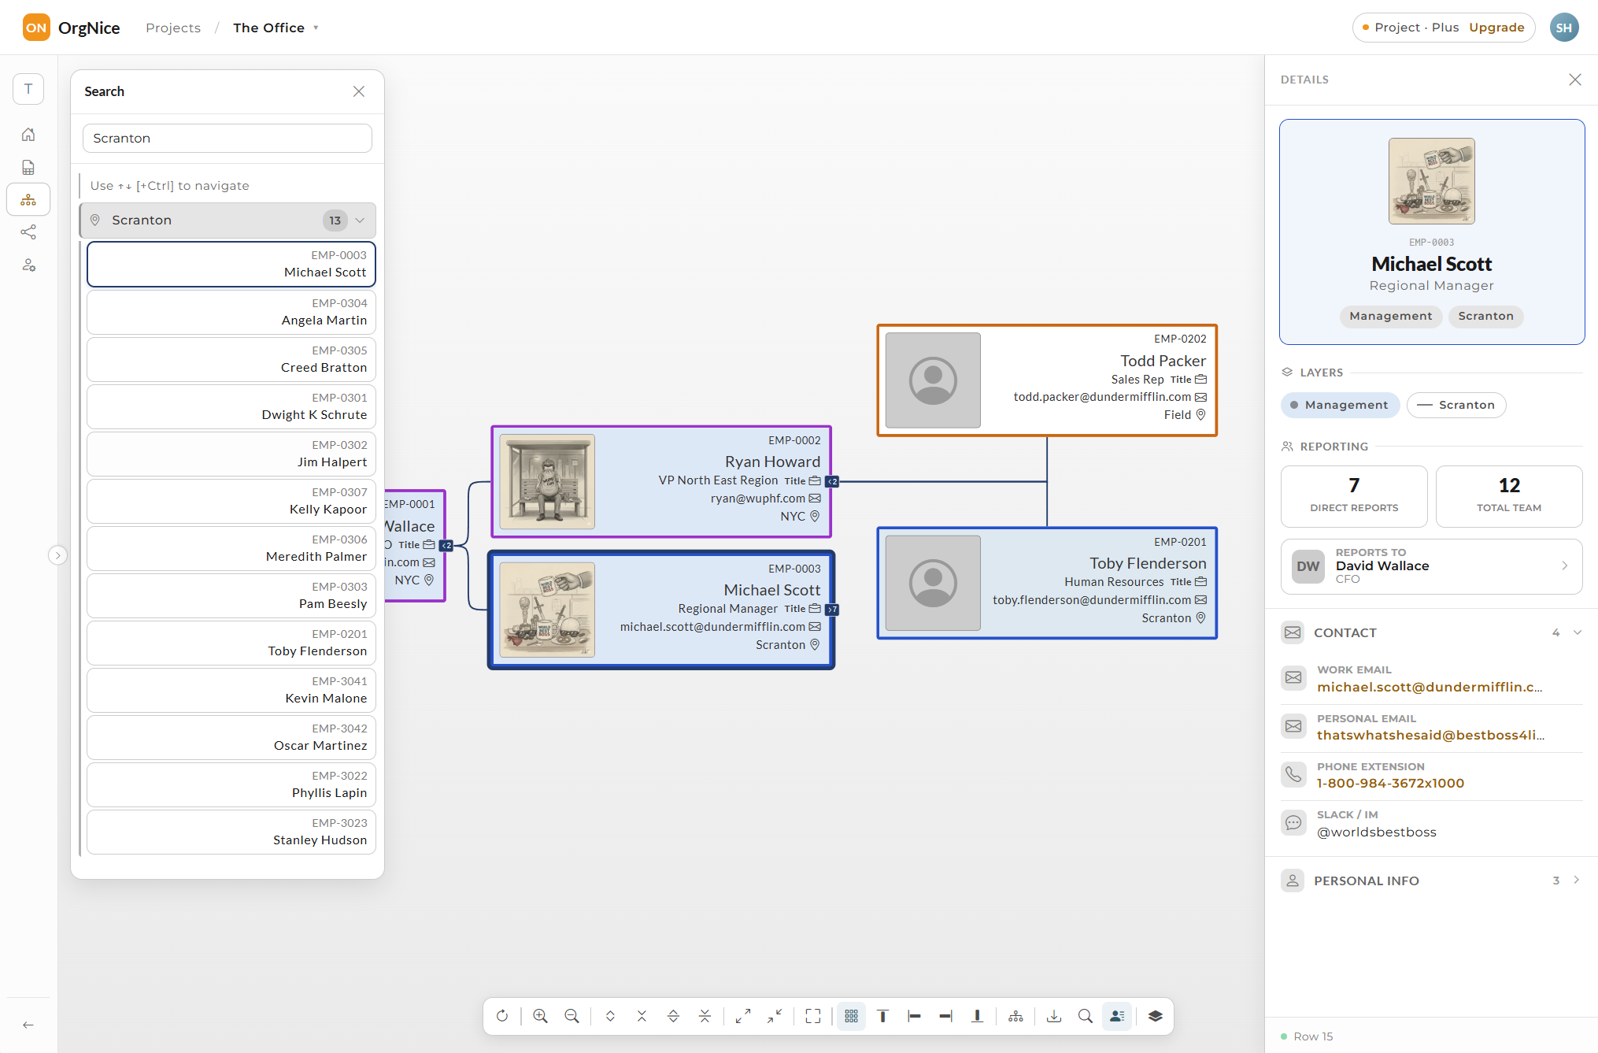The image size is (1598, 1053).
Task: Click the diagonal shrink arrows icon
Action: click(775, 1016)
